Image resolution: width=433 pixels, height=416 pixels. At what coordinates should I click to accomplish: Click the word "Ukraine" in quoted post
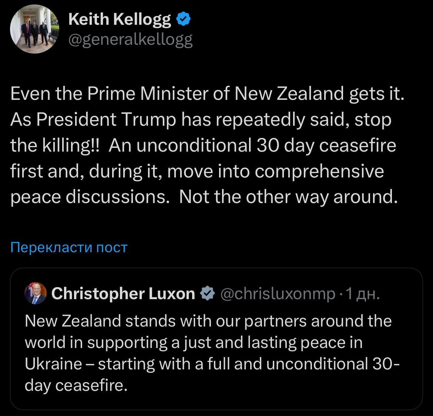coord(53,364)
